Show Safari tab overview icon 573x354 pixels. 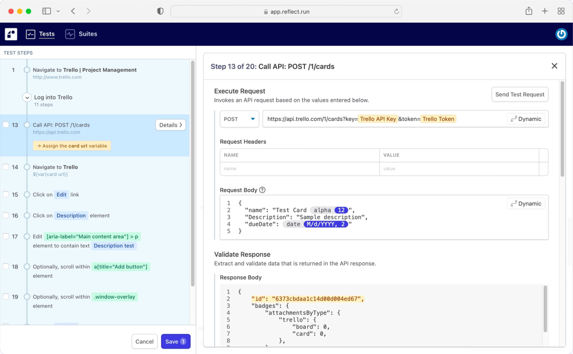coord(561,11)
